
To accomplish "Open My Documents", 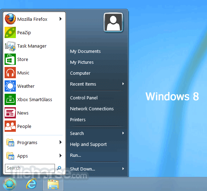I will 85,51.
